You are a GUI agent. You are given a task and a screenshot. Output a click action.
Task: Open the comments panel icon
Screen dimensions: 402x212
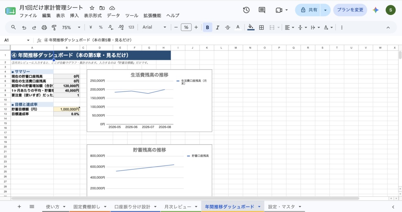pos(262,10)
